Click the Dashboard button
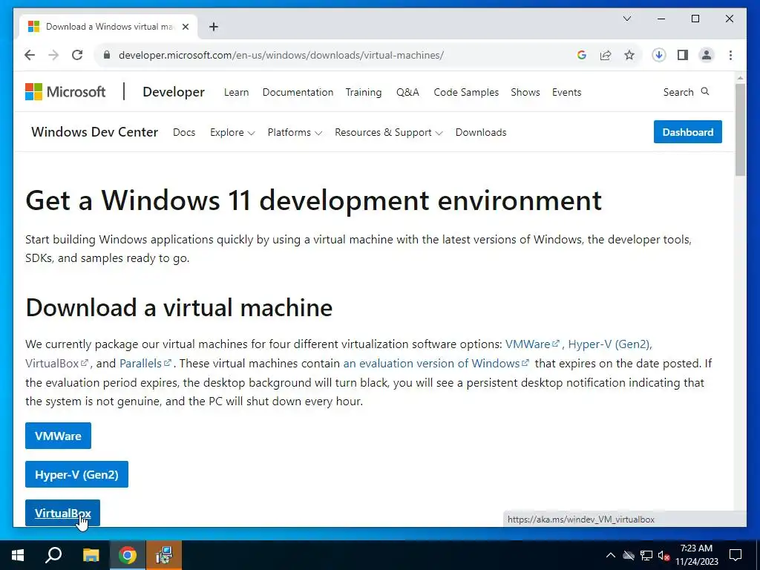 point(688,132)
